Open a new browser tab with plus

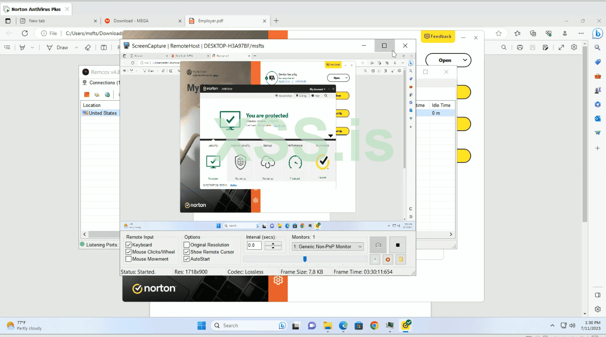tap(276, 21)
